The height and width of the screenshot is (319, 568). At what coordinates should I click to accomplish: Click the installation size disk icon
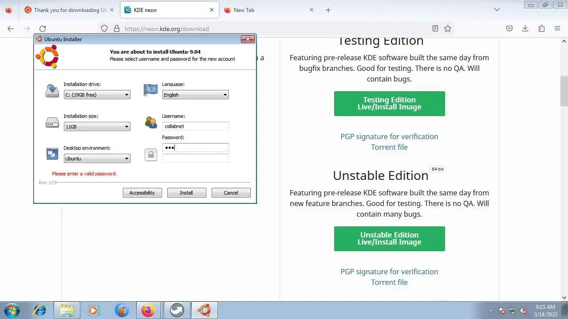(x=52, y=123)
